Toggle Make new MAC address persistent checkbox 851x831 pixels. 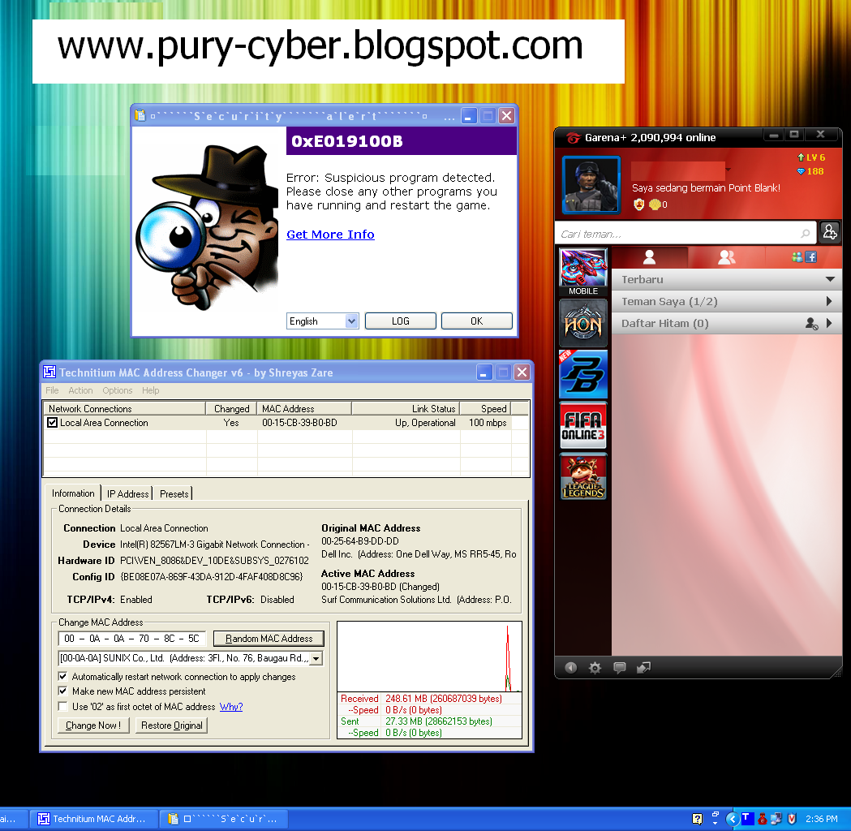click(x=63, y=691)
